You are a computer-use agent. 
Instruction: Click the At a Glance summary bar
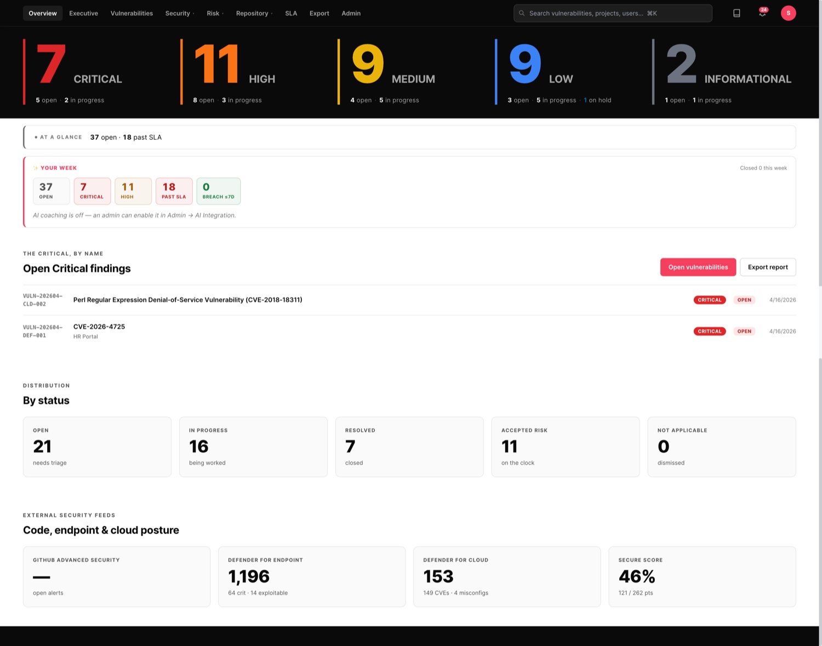coord(409,137)
